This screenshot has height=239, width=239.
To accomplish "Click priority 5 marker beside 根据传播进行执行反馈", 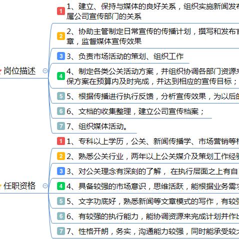I will pyautogui.click(x=61, y=96).
